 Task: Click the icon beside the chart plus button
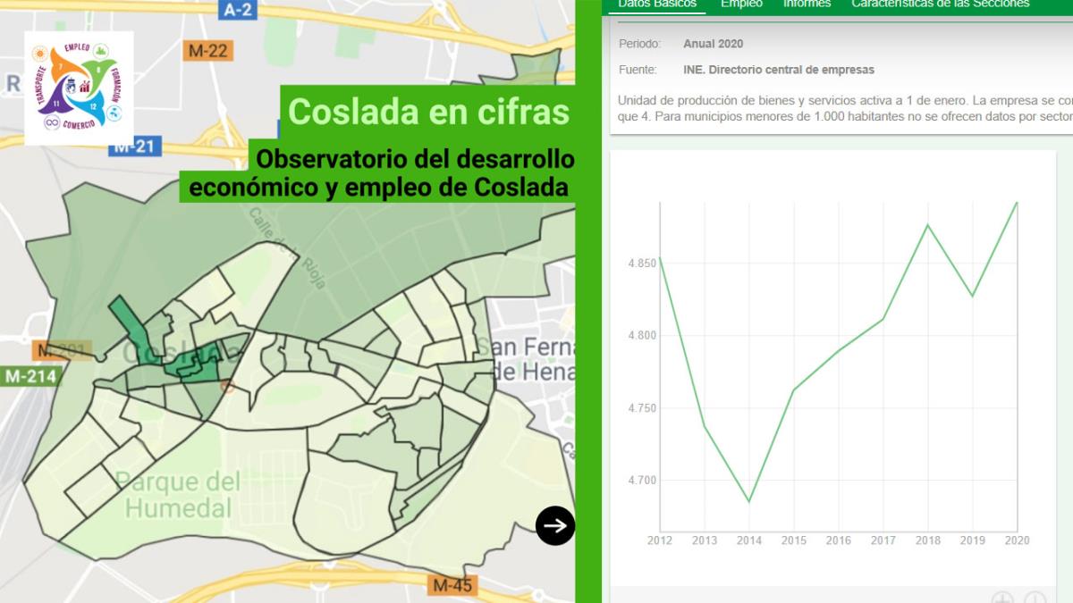(1035, 599)
